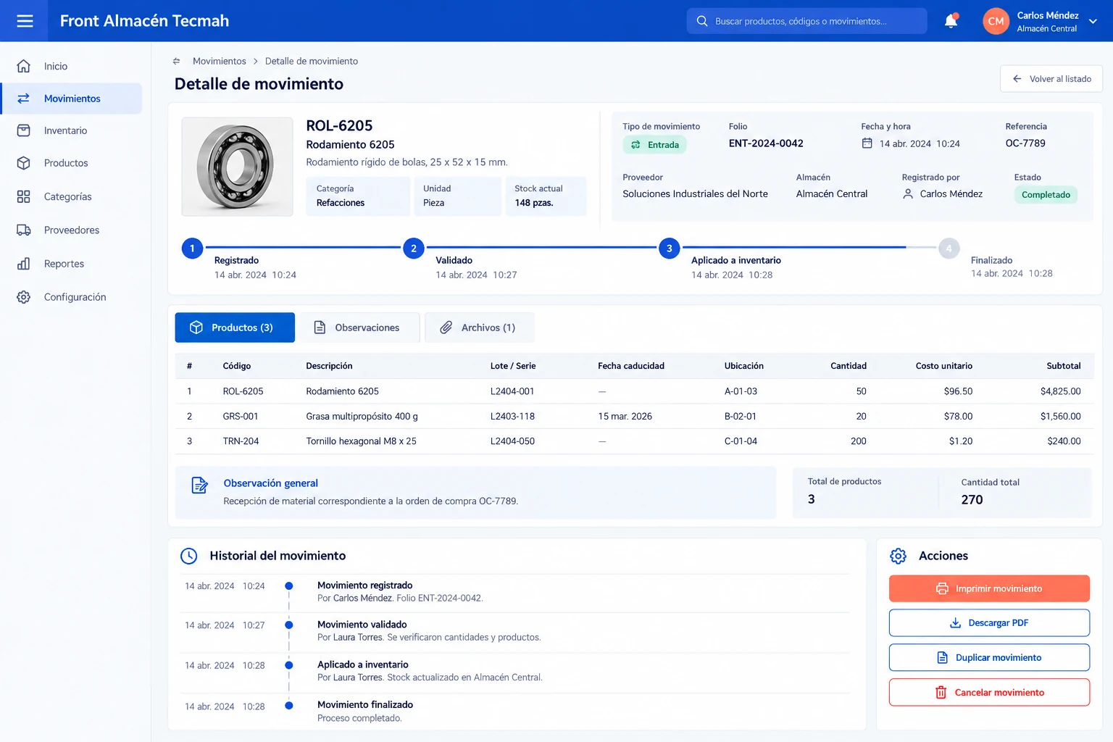The image size is (1113, 742).
Task: Click the Reportes chart icon
Action: (x=24, y=264)
